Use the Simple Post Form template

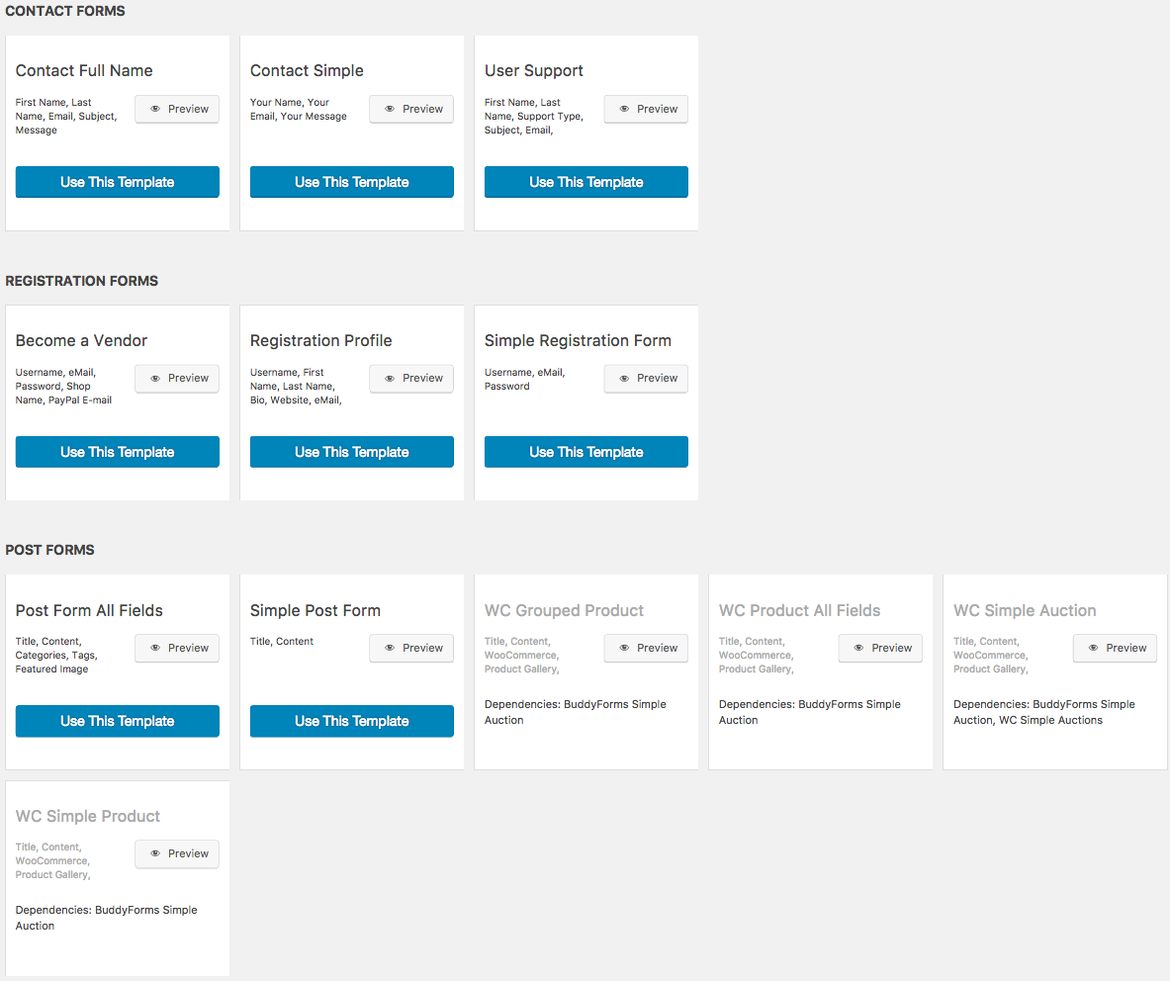(x=351, y=721)
